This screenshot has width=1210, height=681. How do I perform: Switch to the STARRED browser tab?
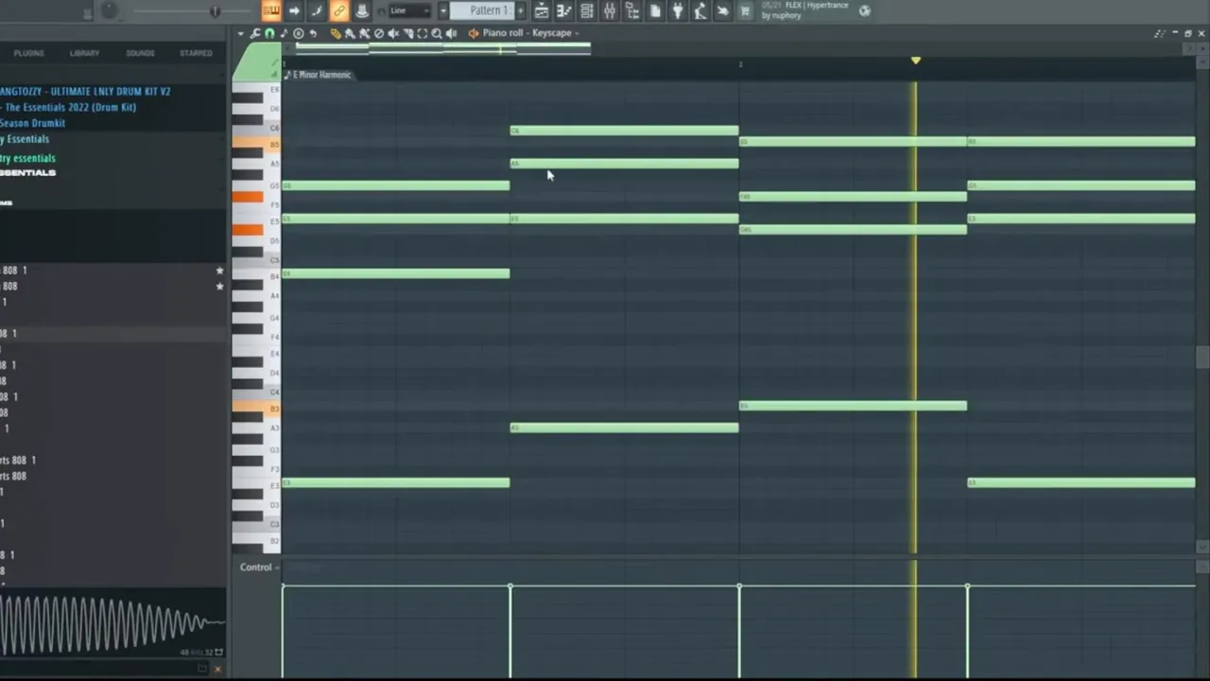coord(196,53)
